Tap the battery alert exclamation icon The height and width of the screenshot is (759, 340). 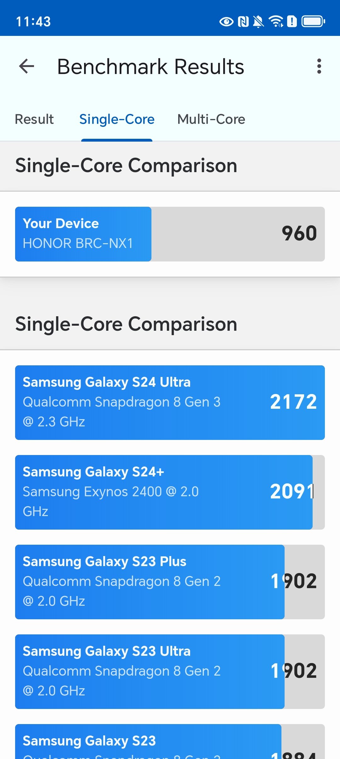coord(292,22)
